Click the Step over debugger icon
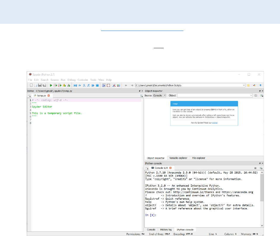 pyautogui.click(x=80, y=85)
